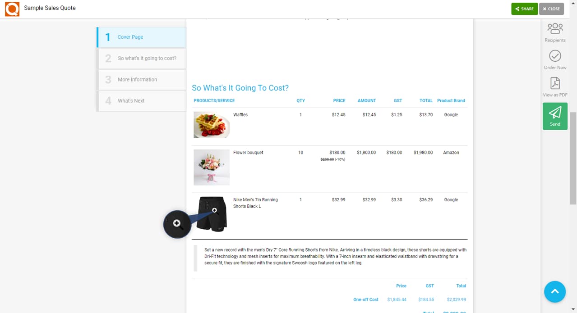Open the Recipients panel

coord(554,32)
